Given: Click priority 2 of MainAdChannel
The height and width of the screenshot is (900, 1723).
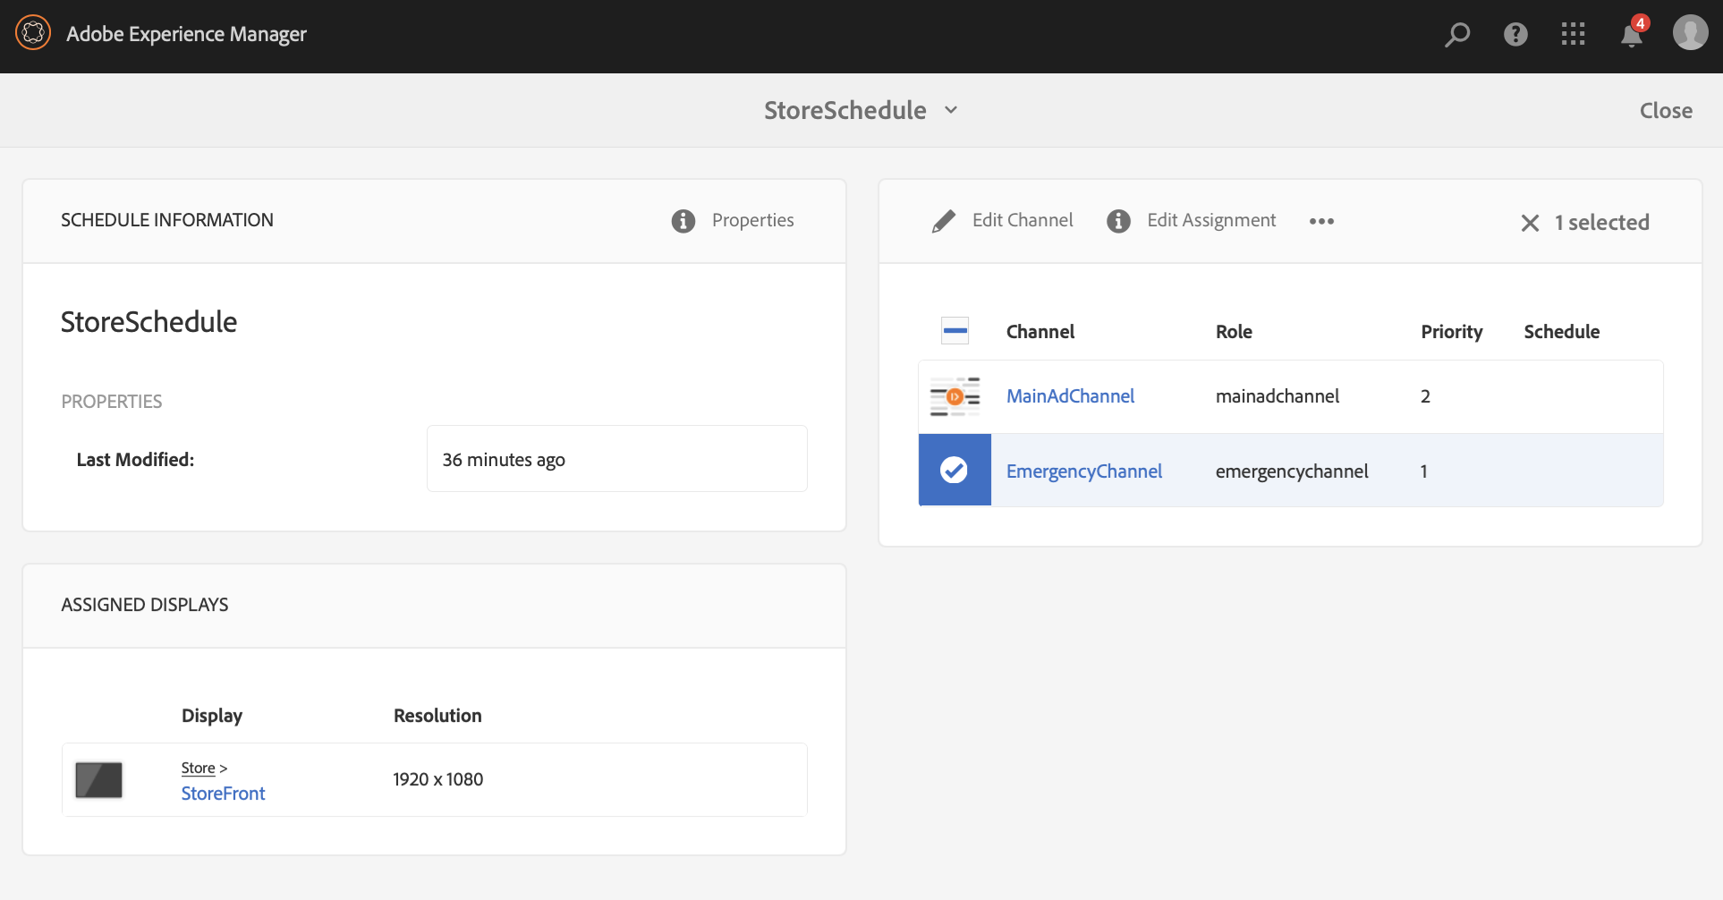Looking at the screenshot, I should click(x=1425, y=396).
